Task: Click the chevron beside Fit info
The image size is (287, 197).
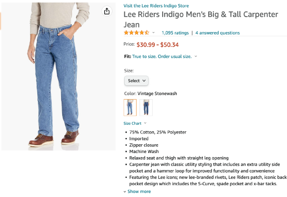Action: pos(196,56)
